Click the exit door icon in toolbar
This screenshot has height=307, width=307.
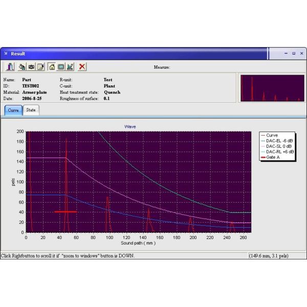coord(11,67)
